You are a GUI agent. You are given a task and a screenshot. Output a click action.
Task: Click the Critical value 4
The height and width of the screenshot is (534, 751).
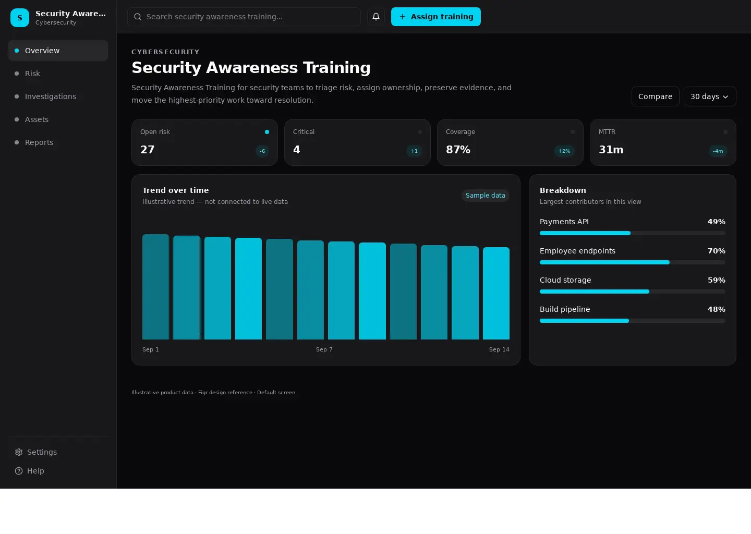[297, 150]
